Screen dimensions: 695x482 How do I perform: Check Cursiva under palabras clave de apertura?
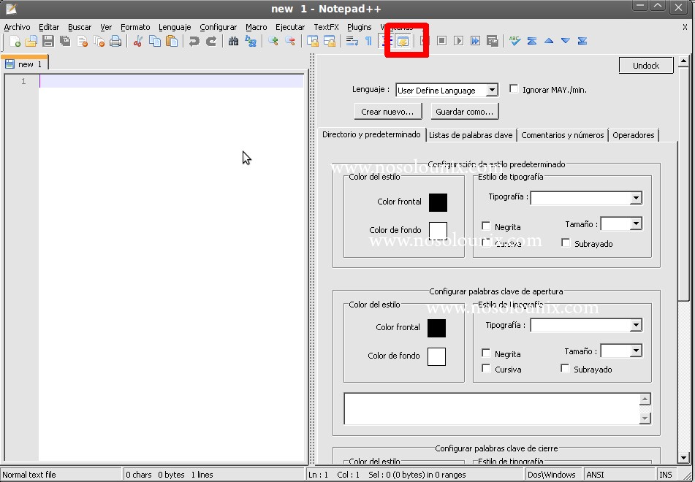486,369
